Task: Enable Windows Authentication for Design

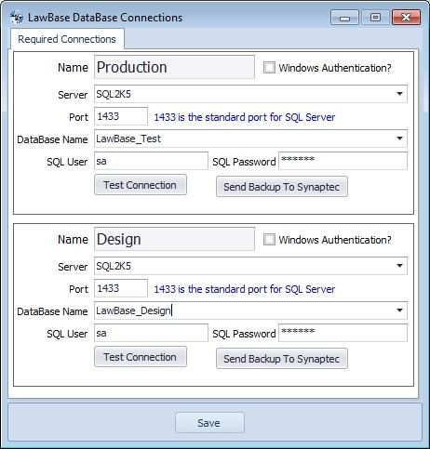Action: pos(269,240)
